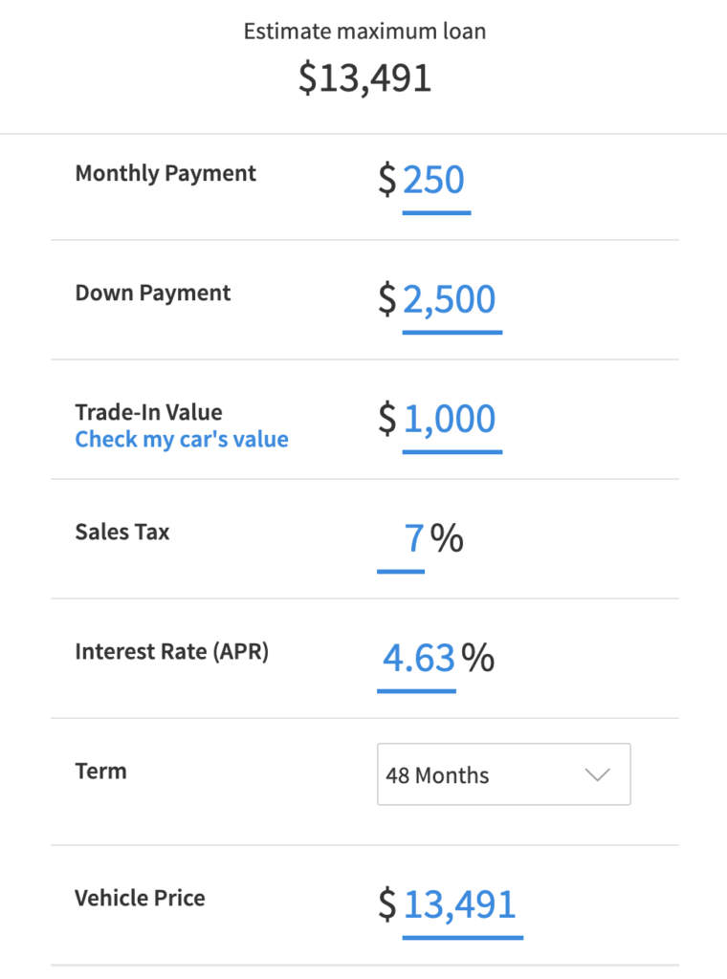Click the Trade-In Value label text
The width and height of the screenshot is (727, 979).
coord(148,412)
